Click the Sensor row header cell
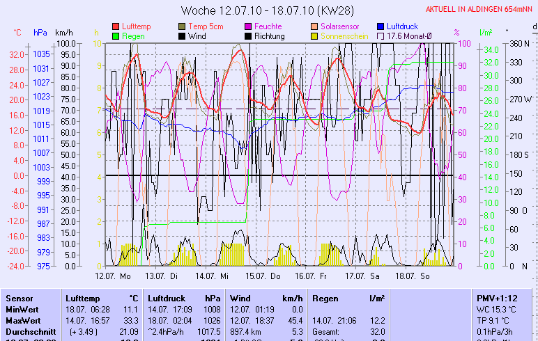The width and height of the screenshot is (538, 341). tap(20, 298)
